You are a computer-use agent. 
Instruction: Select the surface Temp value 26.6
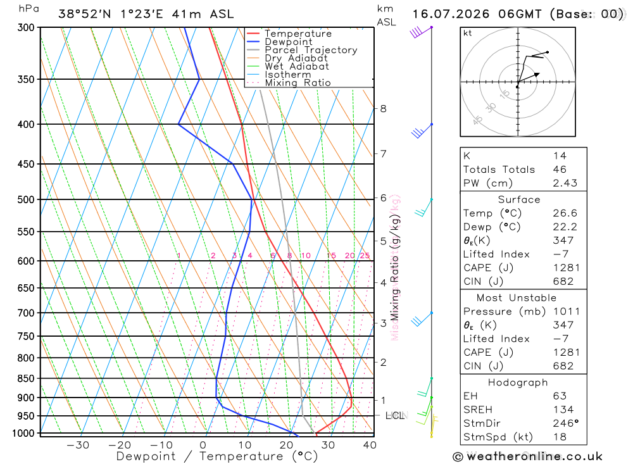coord(565,213)
